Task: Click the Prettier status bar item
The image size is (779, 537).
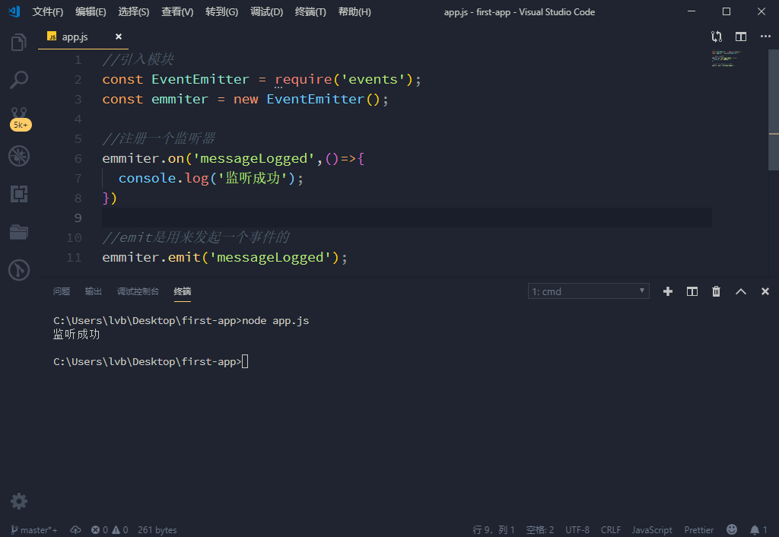Action: [x=699, y=530]
